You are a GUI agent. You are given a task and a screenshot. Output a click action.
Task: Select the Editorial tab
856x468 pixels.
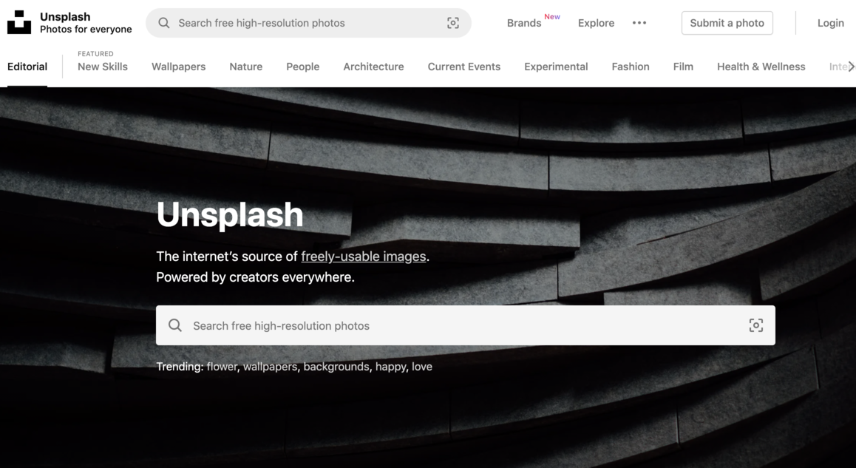point(27,67)
